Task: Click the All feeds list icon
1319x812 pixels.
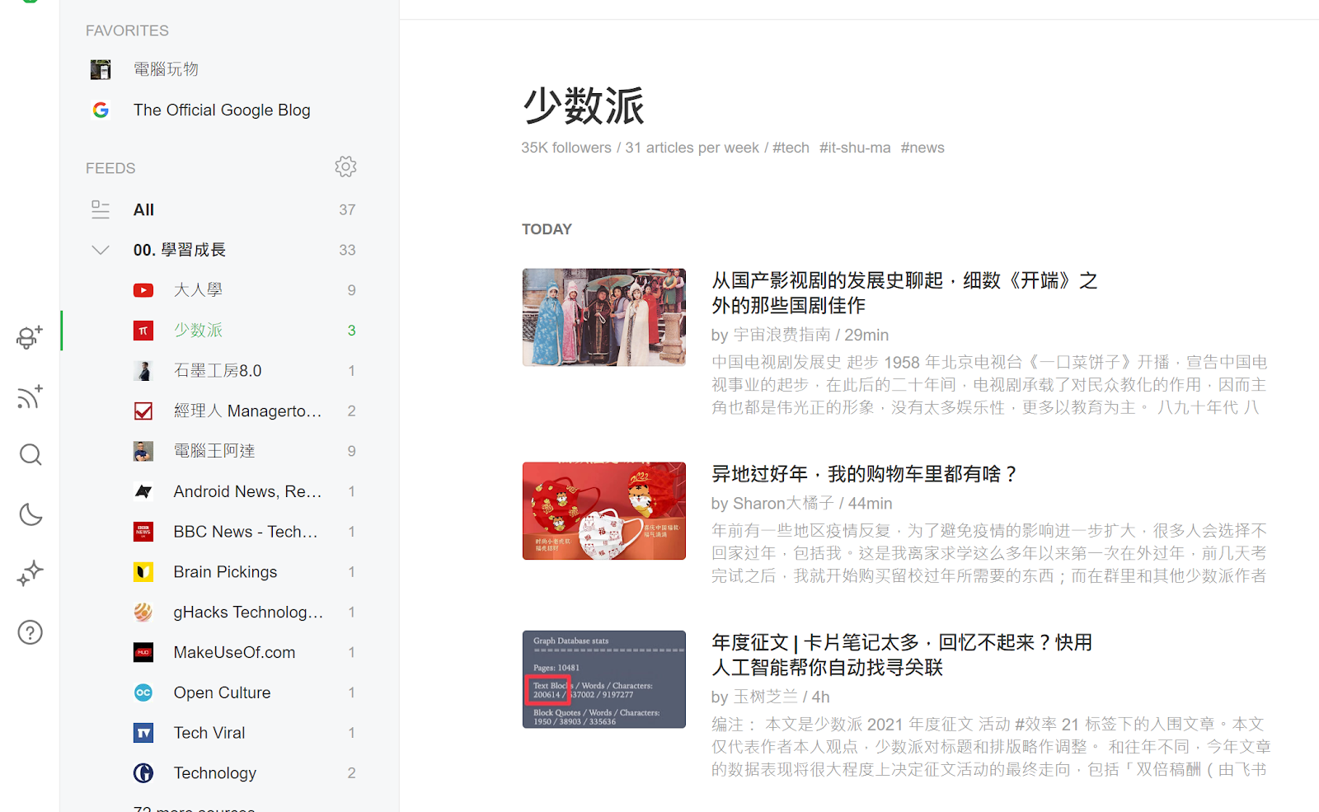Action: [101, 209]
